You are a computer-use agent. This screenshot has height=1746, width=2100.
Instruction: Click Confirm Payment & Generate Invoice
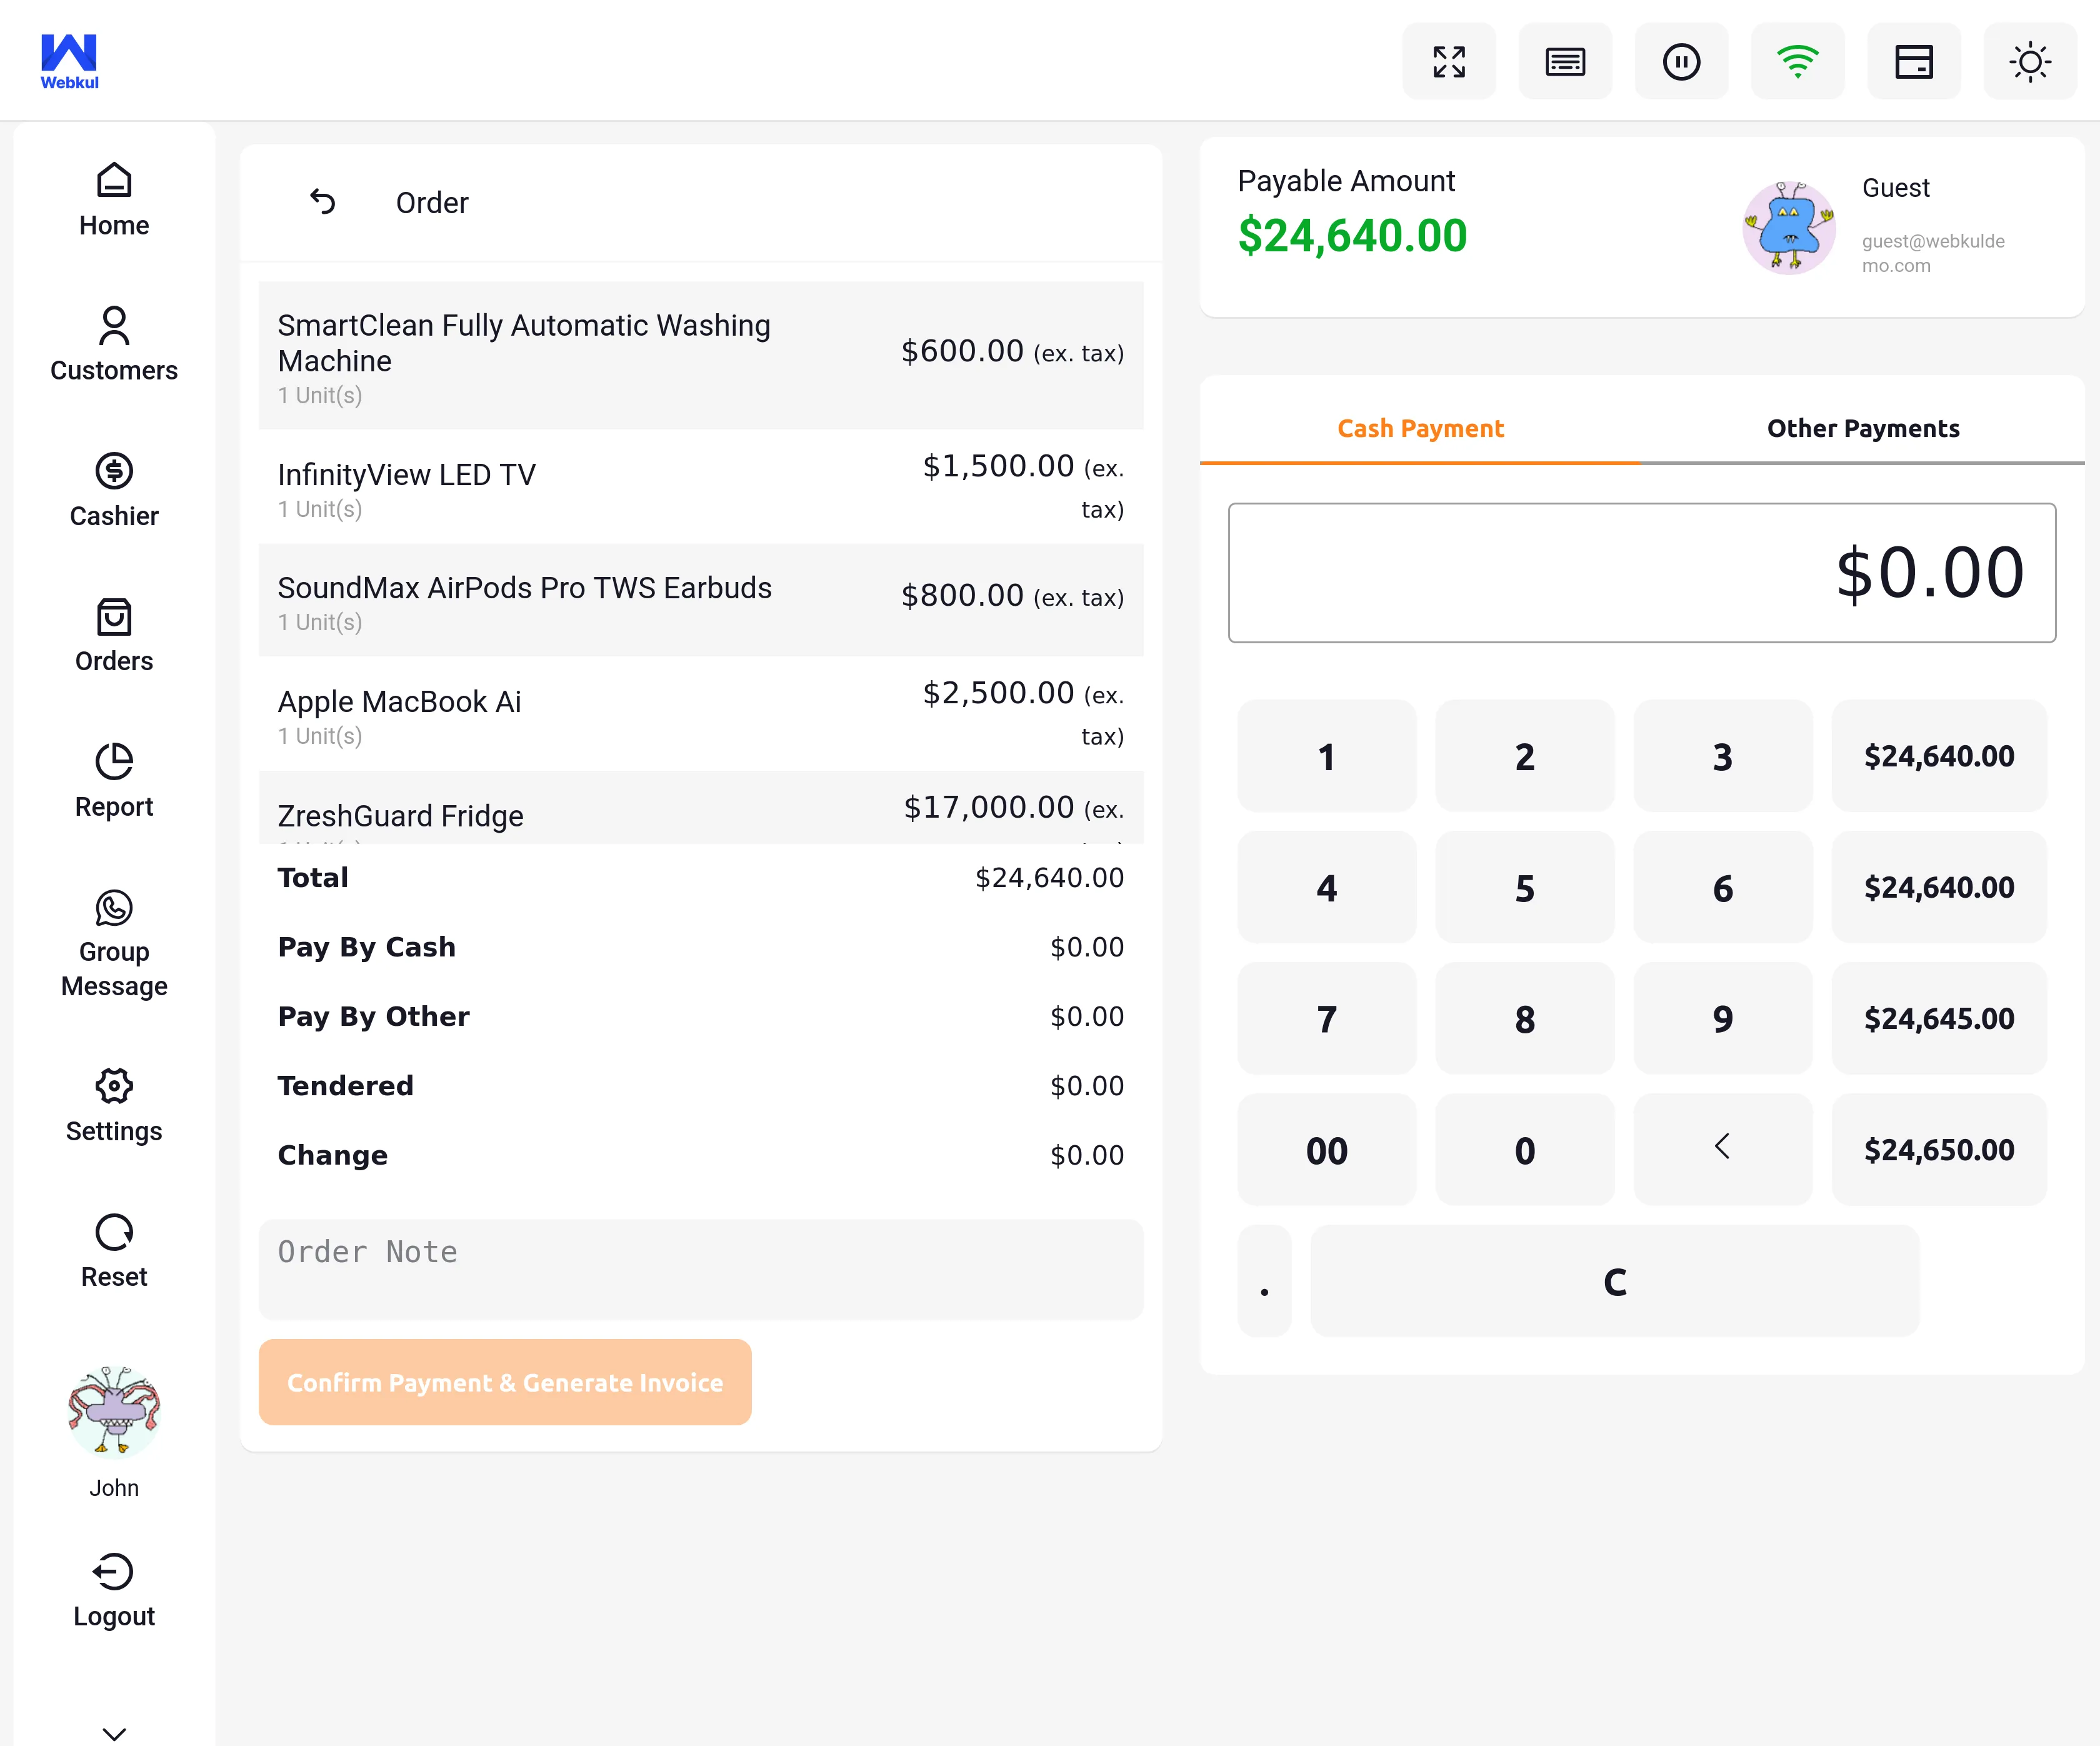pos(505,1382)
